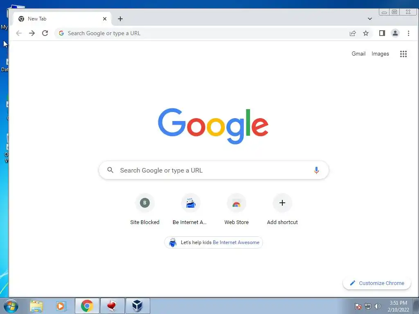The image size is (419, 314).
Task: Open a new tab with the plus button
Action: pyautogui.click(x=120, y=19)
